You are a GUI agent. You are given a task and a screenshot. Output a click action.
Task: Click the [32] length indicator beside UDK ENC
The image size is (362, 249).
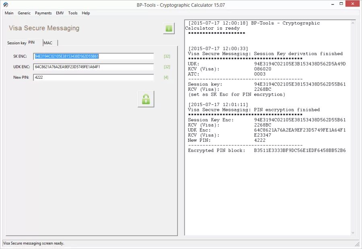[x=167, y=67]
